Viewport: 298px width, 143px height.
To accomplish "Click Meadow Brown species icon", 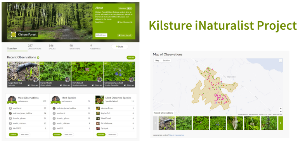I will point(98,108).
